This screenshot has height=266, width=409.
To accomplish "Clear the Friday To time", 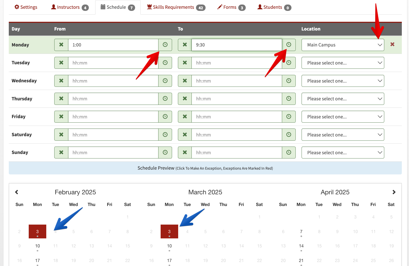I will pos(185,117).
